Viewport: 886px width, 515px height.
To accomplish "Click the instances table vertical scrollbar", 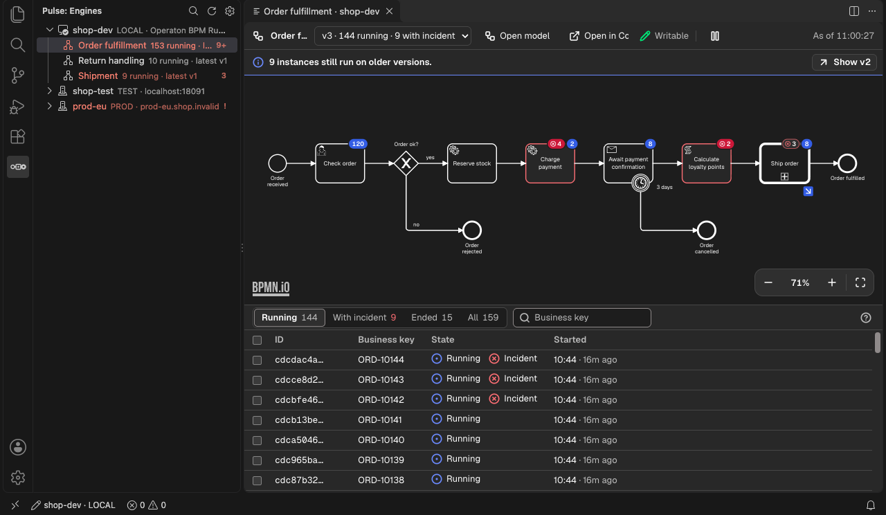I will tap(878, 342).
